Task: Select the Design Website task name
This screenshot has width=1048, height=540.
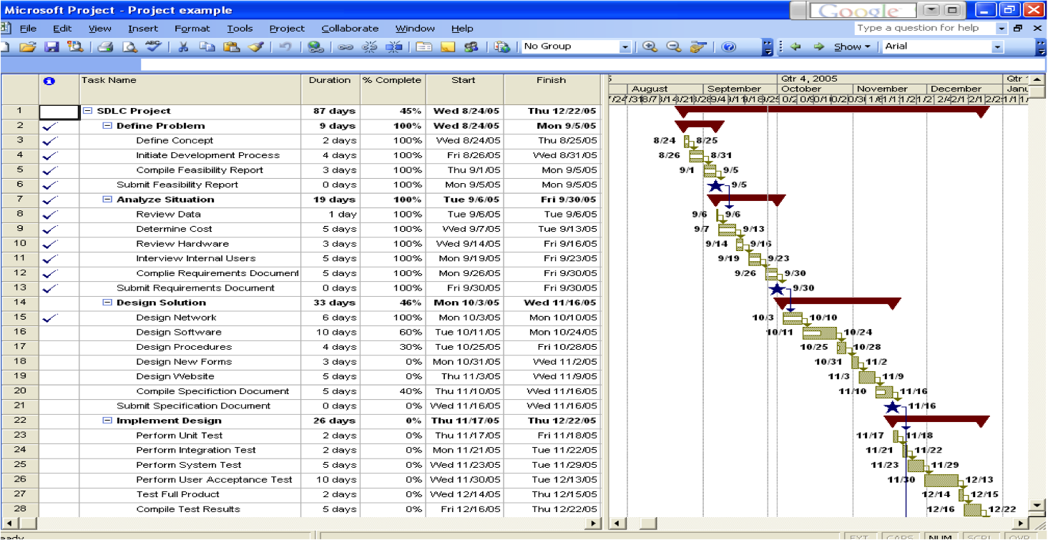Action: pyautogui.click(x=175, y=376)
